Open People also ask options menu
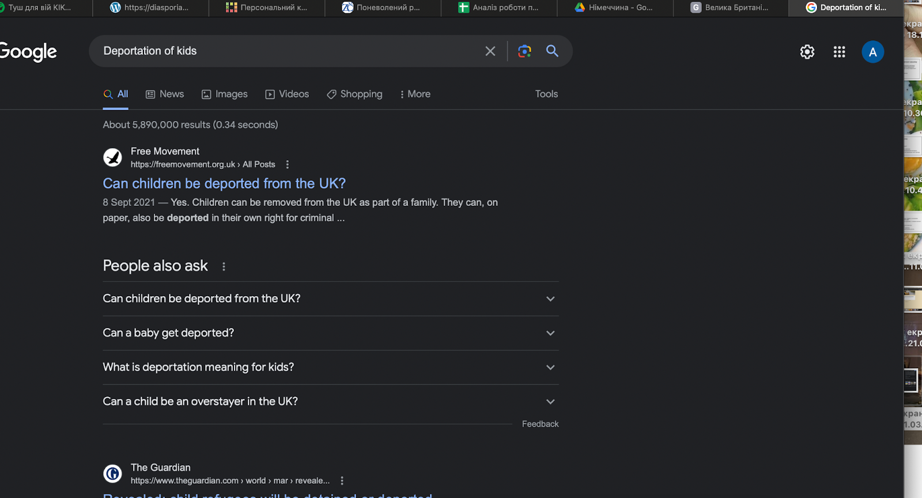 [x=224, y=266]
